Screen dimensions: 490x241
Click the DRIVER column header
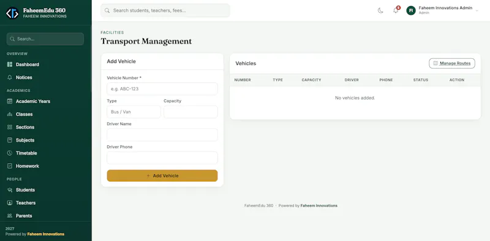tap(352, 80)
